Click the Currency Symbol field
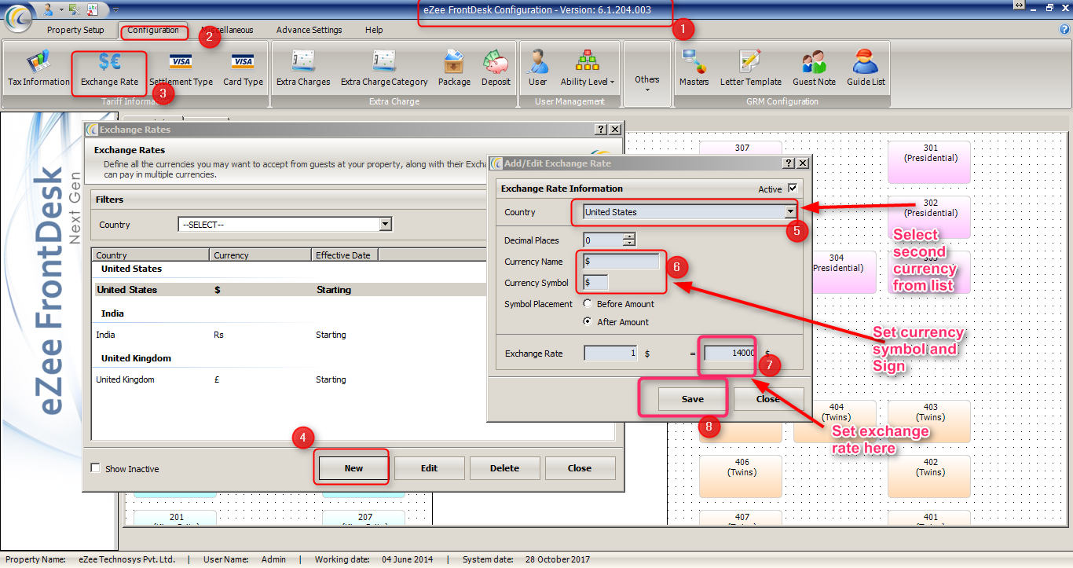Image resolution: width=1073 pixels, height=568 pixels. 595,283
